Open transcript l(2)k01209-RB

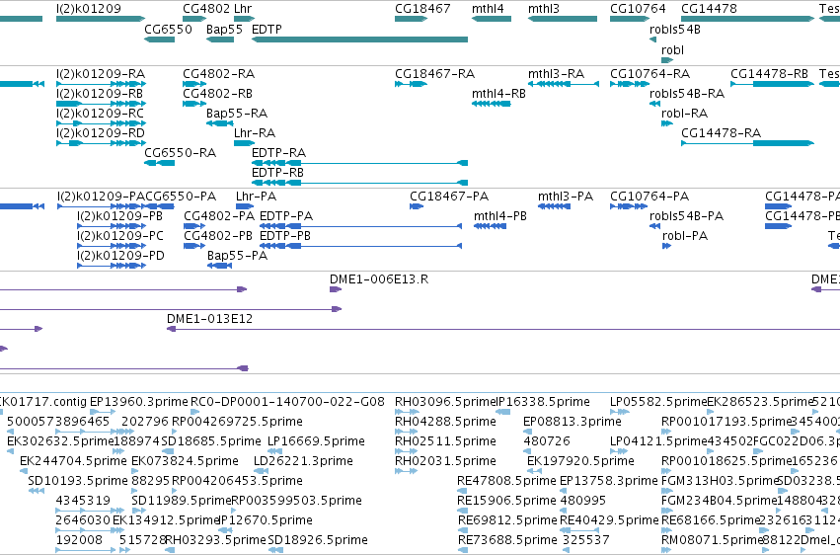[100, 93]
